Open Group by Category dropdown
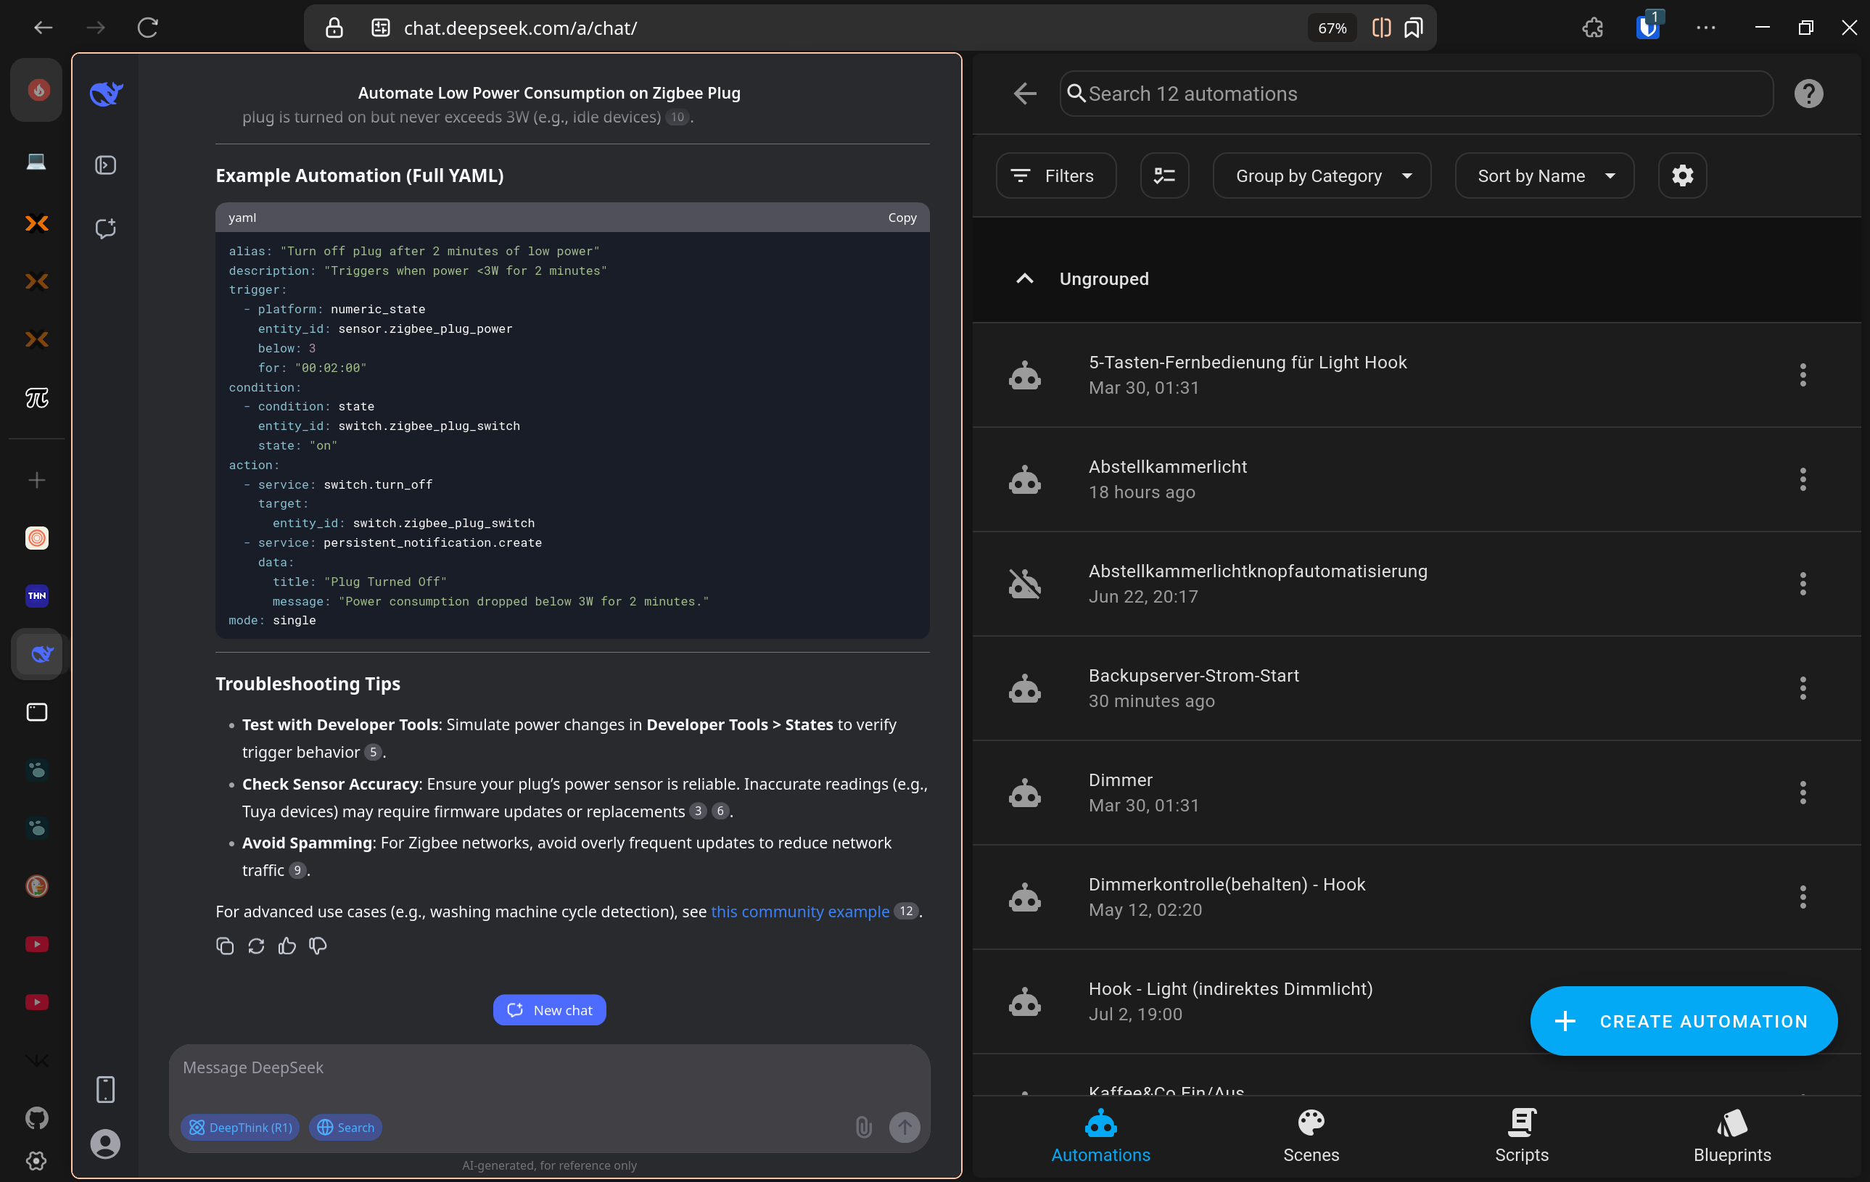This screenshot has width=1870, height=1182. 1322,176
